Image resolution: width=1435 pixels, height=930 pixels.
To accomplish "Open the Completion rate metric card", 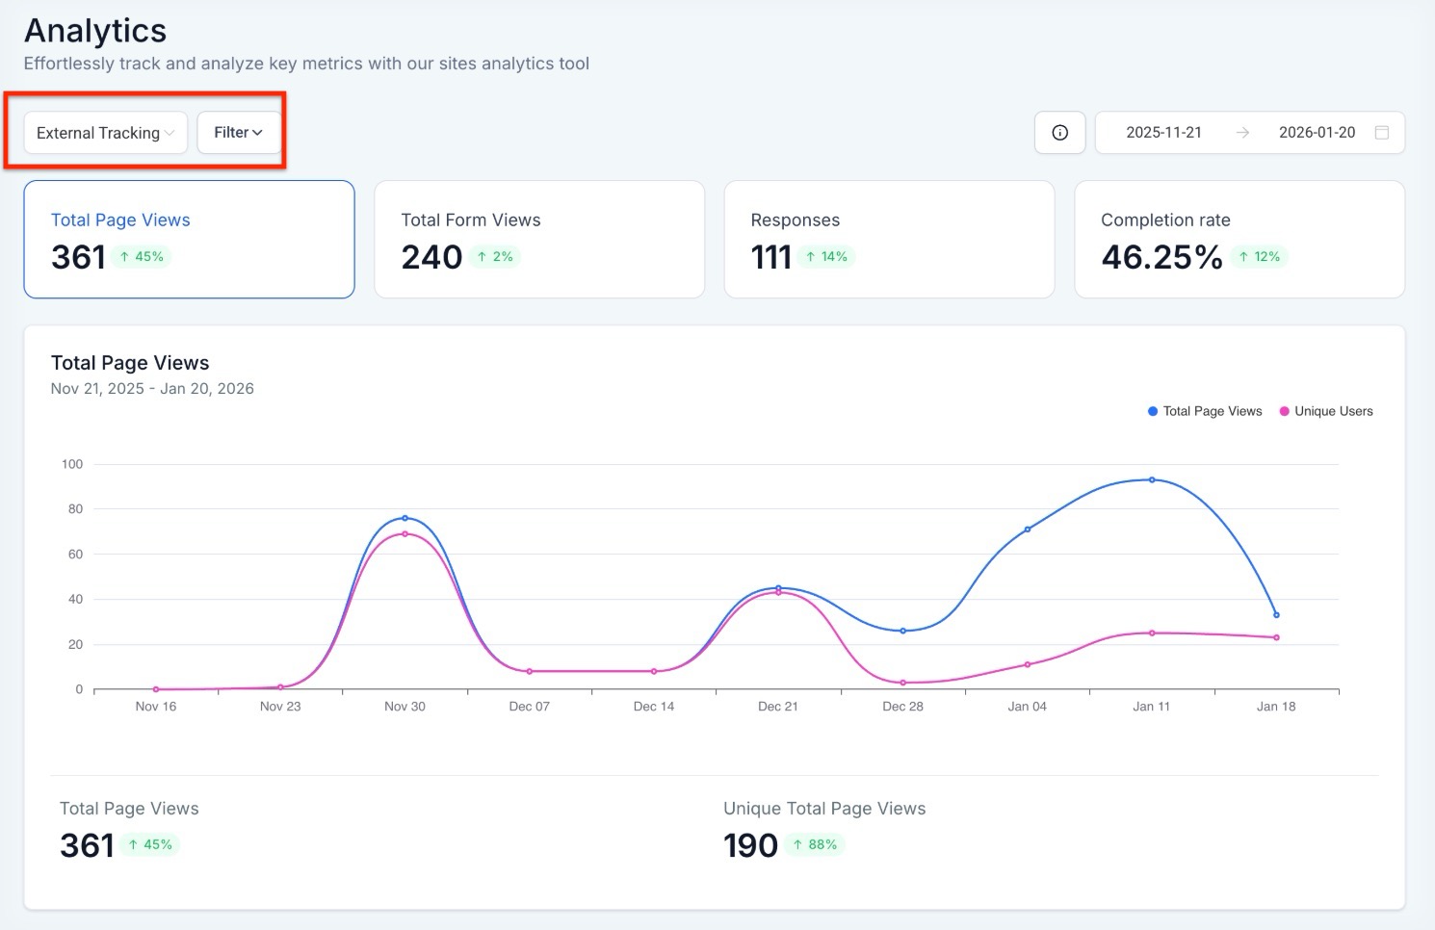I will pyautogui.click(x=1239, y=239).
